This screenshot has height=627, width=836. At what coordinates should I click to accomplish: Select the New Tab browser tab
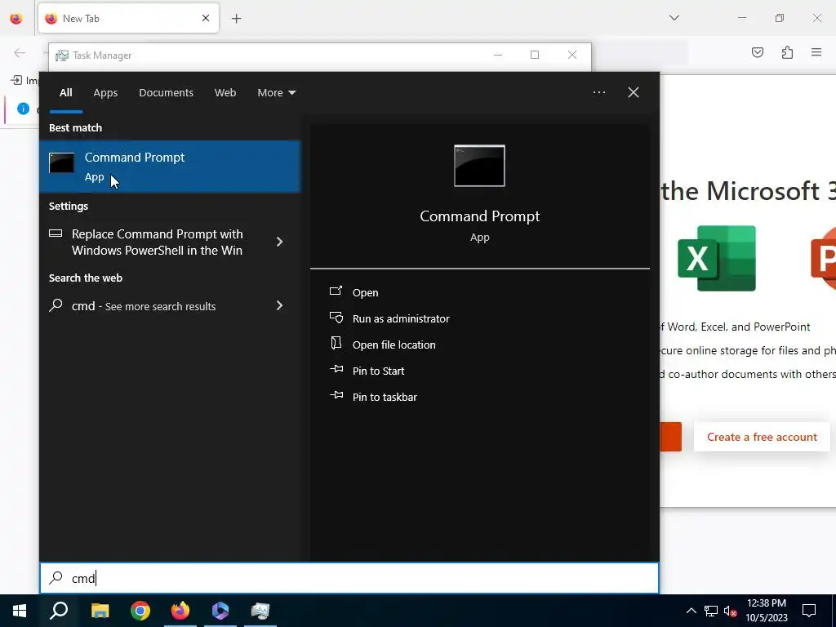(x=128, y=19)
